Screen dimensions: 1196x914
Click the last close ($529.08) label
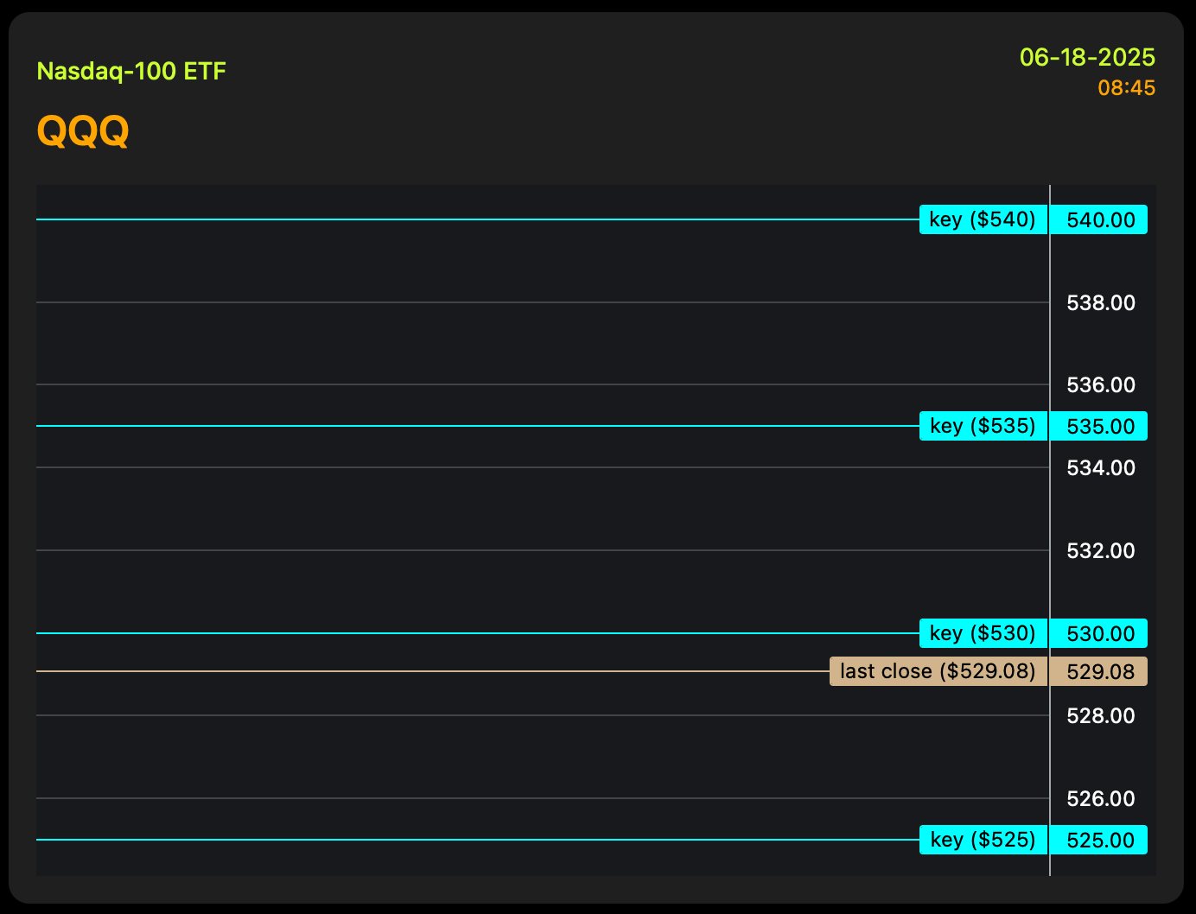click(938, 671)
